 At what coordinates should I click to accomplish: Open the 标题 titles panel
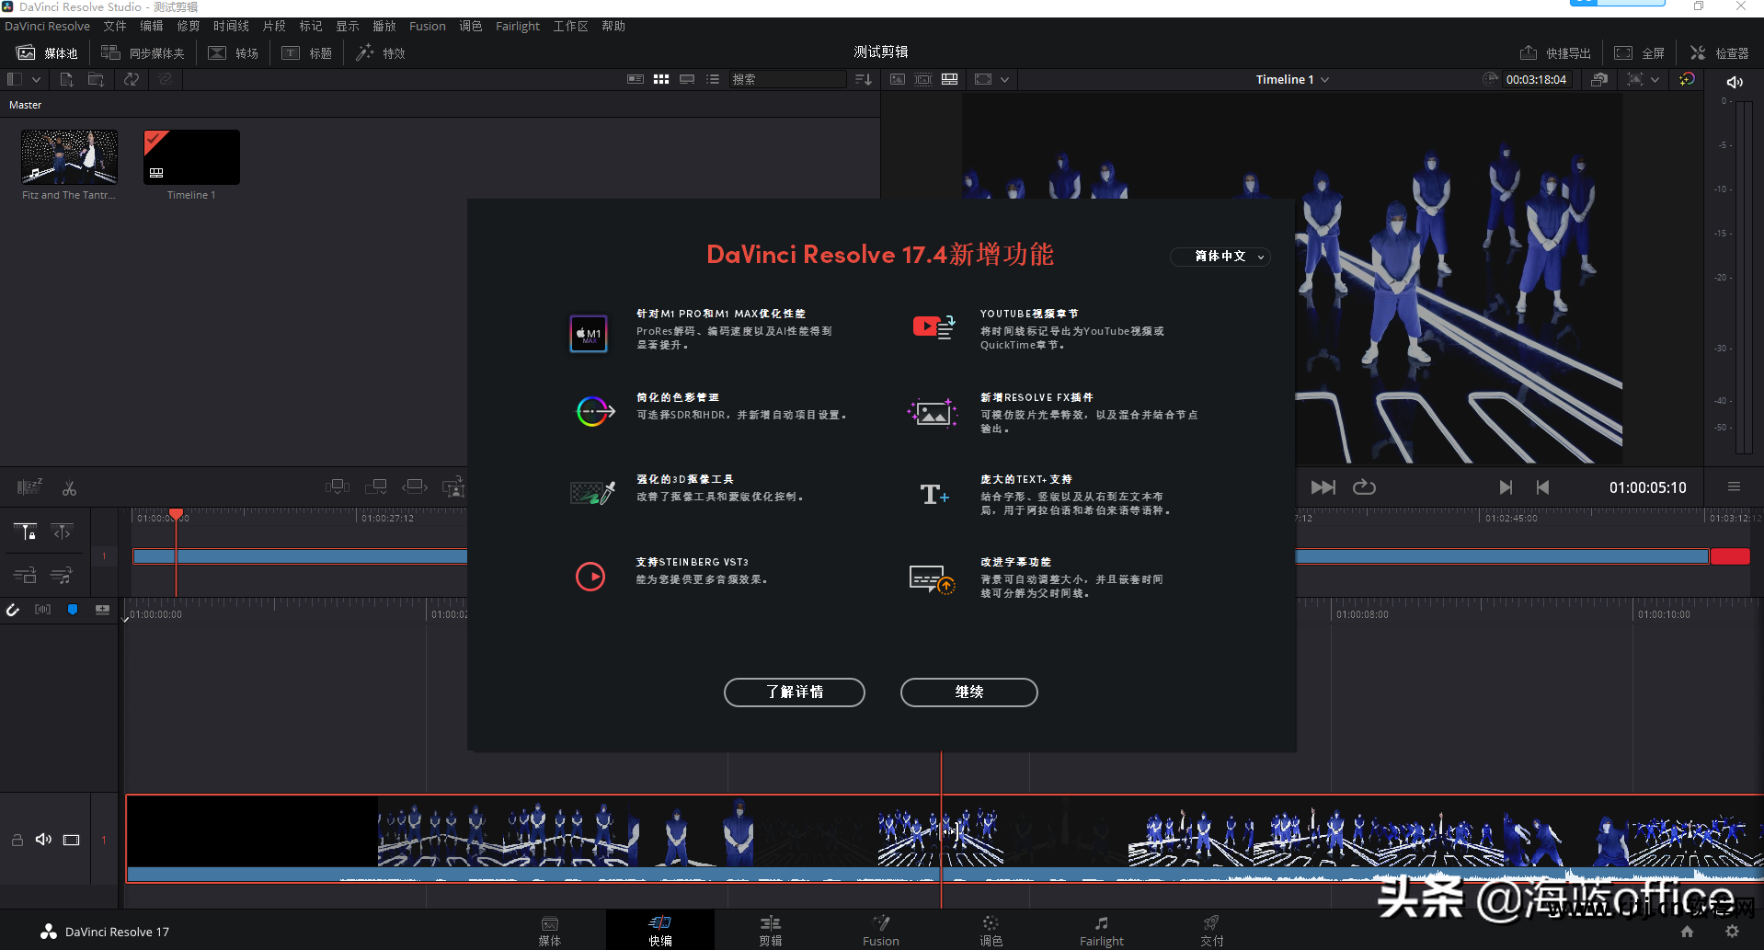(x=306, y=53)
